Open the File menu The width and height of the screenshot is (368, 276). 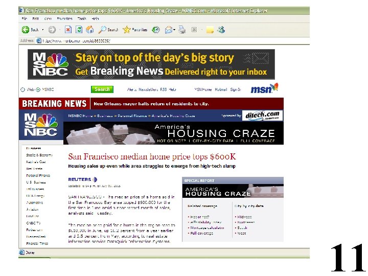tap(24, 18)
